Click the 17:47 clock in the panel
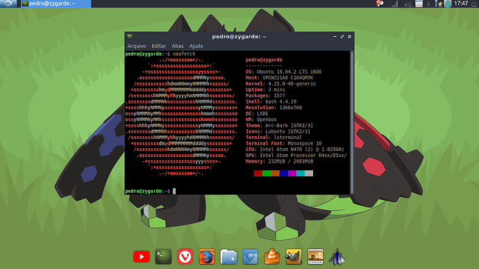The width and height of the screenshot is (479, 269). pyautogui.click(x=461, y=3)
